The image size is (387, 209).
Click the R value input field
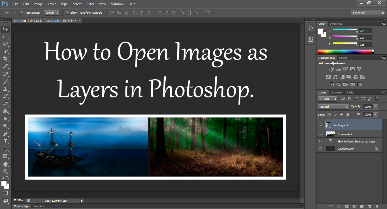[365, 31]
